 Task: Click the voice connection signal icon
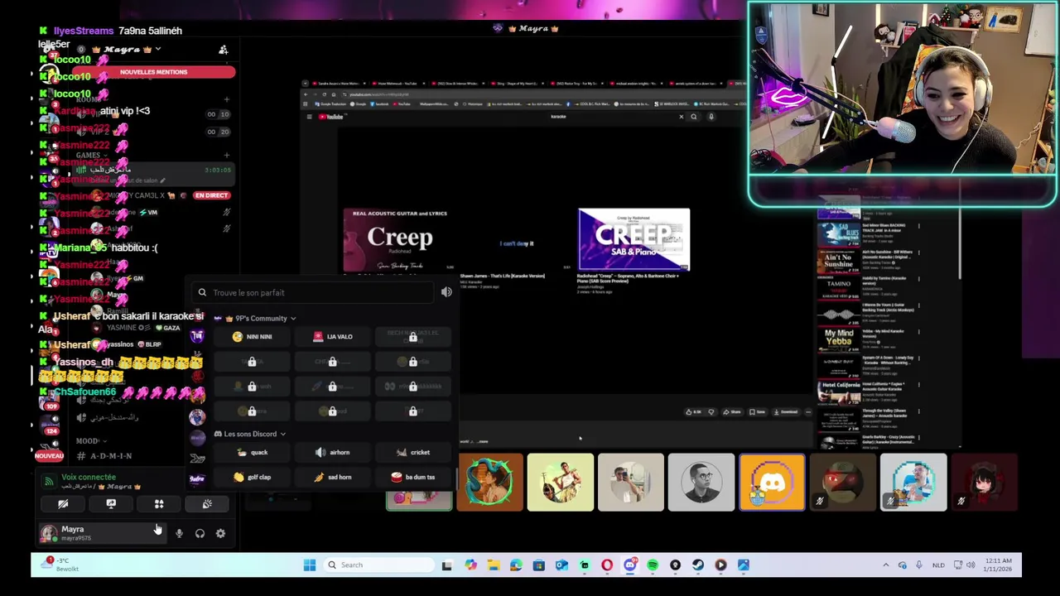pyautogui.click(x=49, y=481)
